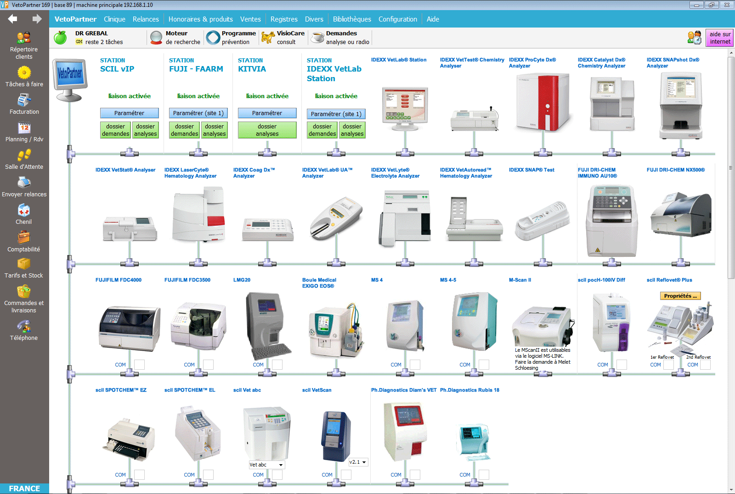Screen dimensions: 735x494
Task: Open Tarifs et Stock
Action: [x=24, y=268]
